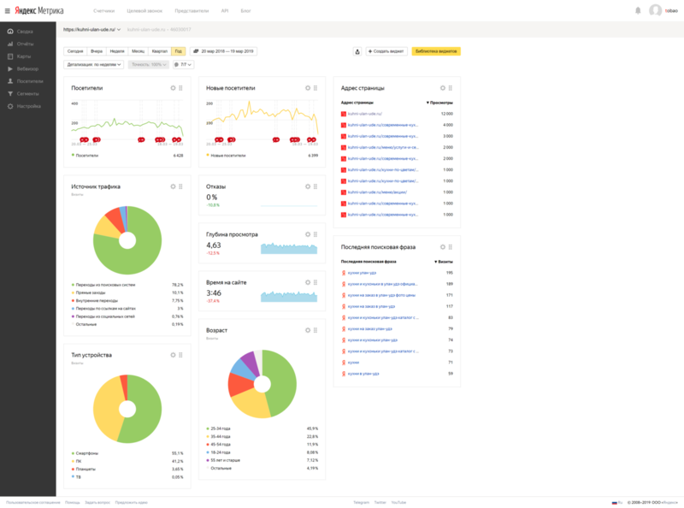The image size is (684, 508).
Task: Click gear icon on Возраст widget
Action: click(x=307, y=328)
